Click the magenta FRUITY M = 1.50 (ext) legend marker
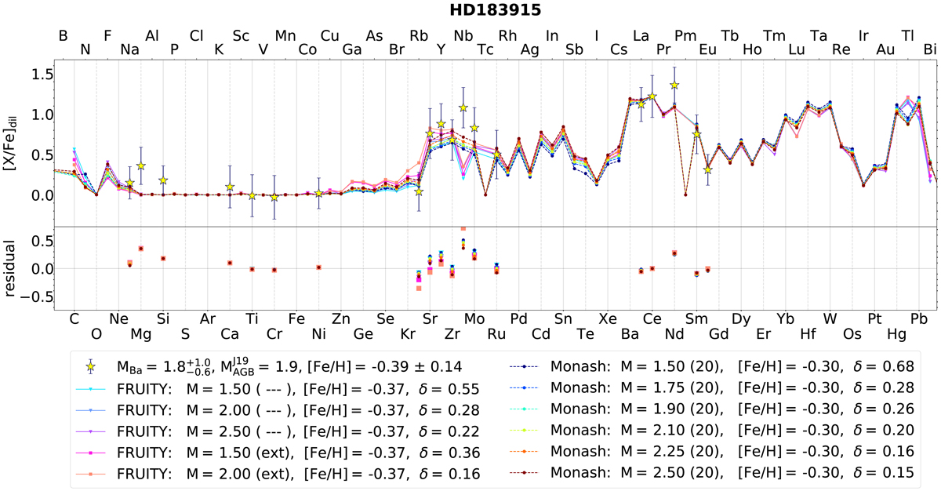The image size is (941, 491). click(x=92, y=452)
